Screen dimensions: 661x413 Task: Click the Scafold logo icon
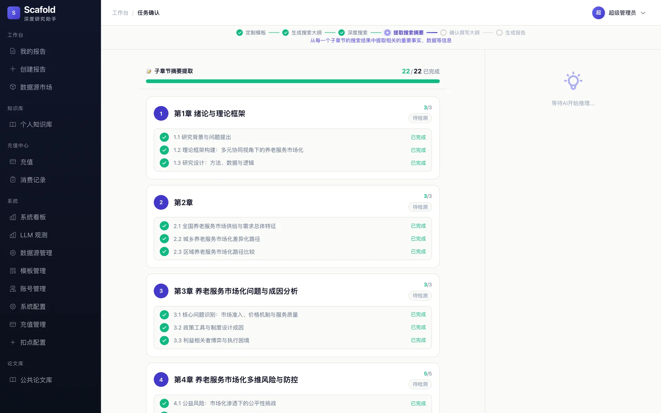tap(14, 13)
